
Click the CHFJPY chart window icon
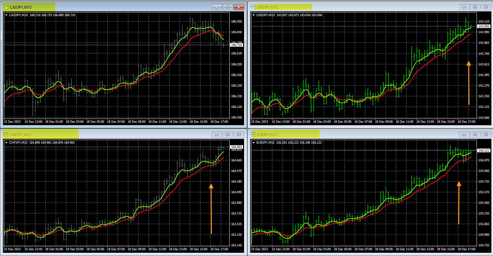[6, 135]
